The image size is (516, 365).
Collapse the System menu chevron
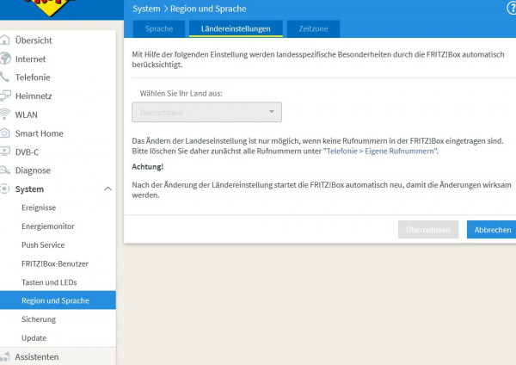[x=107, y=189]
